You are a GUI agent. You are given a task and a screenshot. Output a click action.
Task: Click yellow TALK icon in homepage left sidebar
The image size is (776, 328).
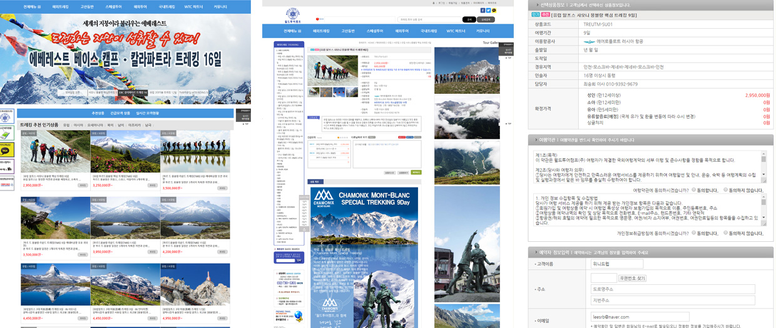pos(6,150)
